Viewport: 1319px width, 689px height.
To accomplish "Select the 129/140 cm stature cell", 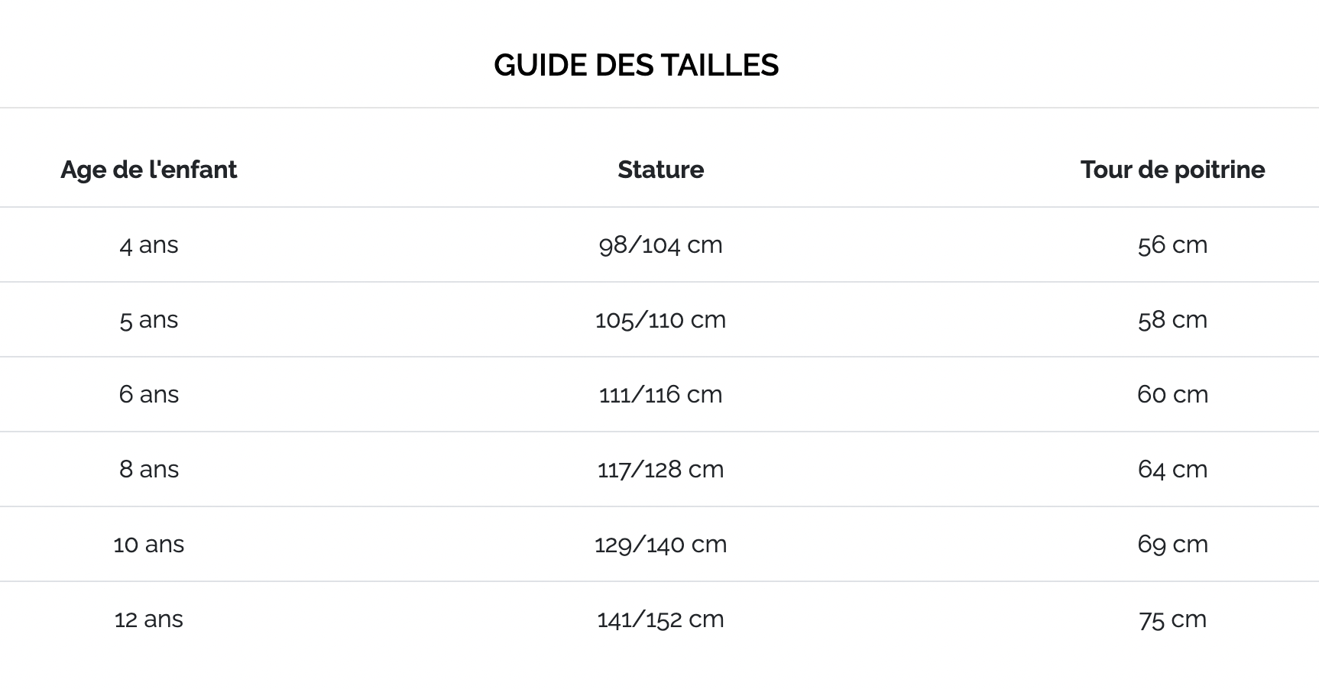I will (660, 545).
